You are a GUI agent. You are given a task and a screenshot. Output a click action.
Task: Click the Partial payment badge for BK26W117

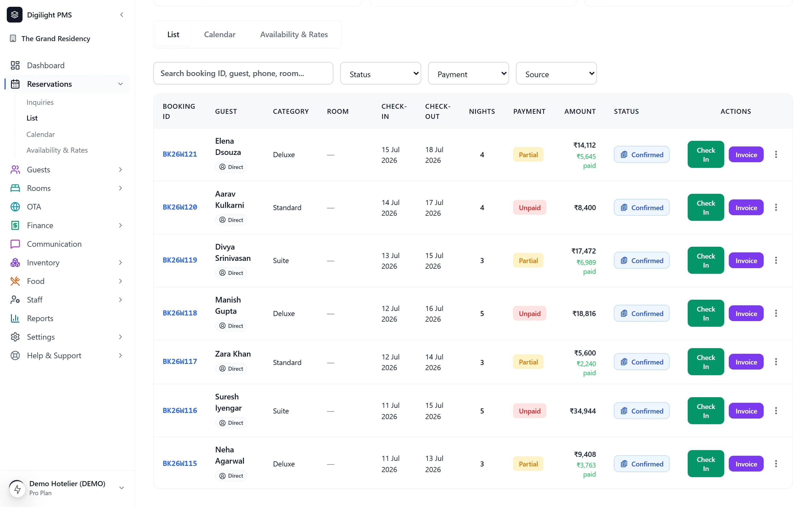[528, 362]
